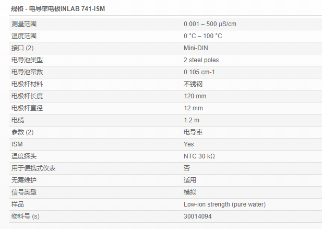Select the 0 °C – 100 °C value
Image resolution: width=322 pixels, height=229 pixels.
tap(202, 36)
